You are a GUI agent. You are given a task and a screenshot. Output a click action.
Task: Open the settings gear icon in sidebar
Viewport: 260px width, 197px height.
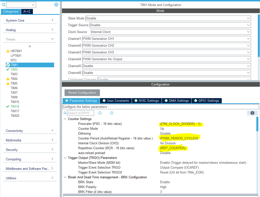point(56,5)
